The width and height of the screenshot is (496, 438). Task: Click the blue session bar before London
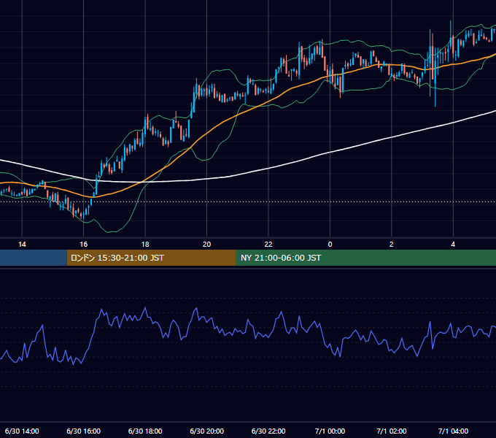tap(34, 258)
